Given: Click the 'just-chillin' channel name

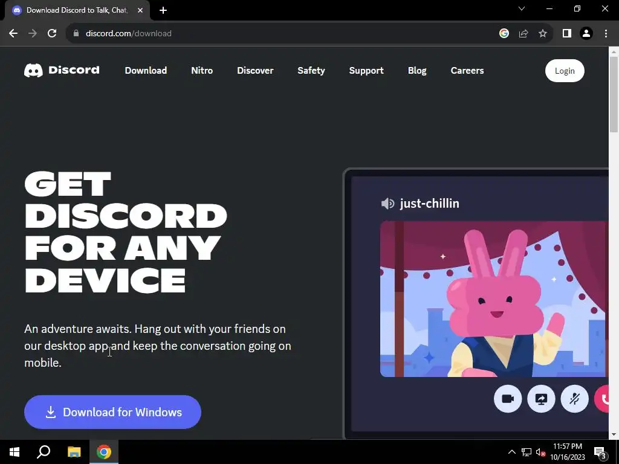Looking at the screenshot, I should [430, 204].
